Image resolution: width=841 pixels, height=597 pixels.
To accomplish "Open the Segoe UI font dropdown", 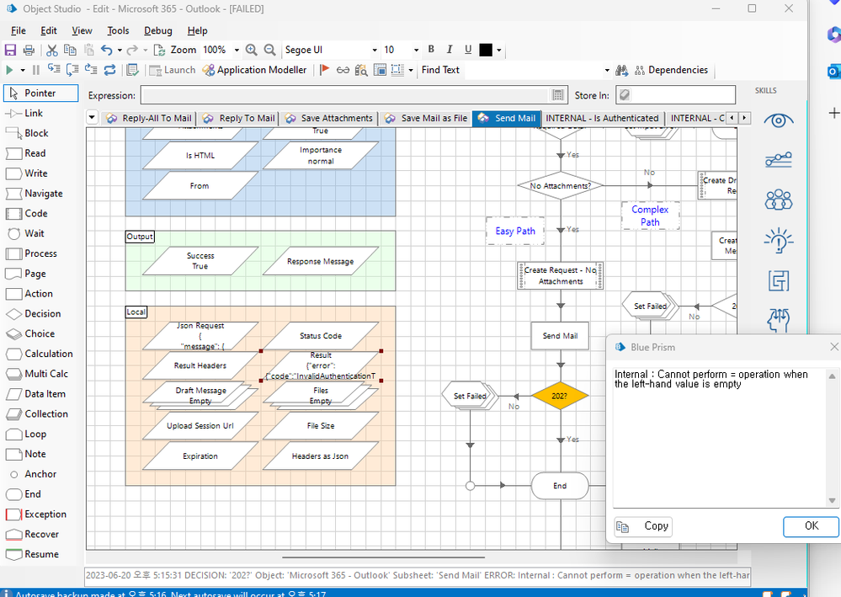I will pos(375,51).
